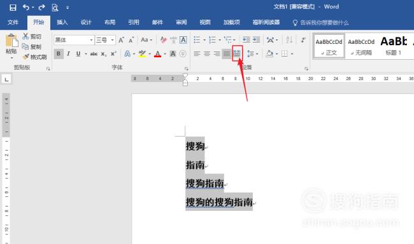Click the increase indent icon

click(x=256, y=40)
